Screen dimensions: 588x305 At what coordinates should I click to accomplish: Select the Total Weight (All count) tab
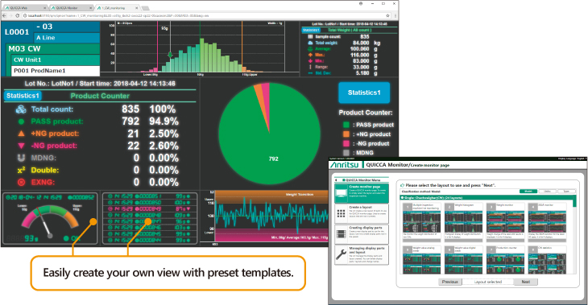pyautogui.click(x=350, y=30)
